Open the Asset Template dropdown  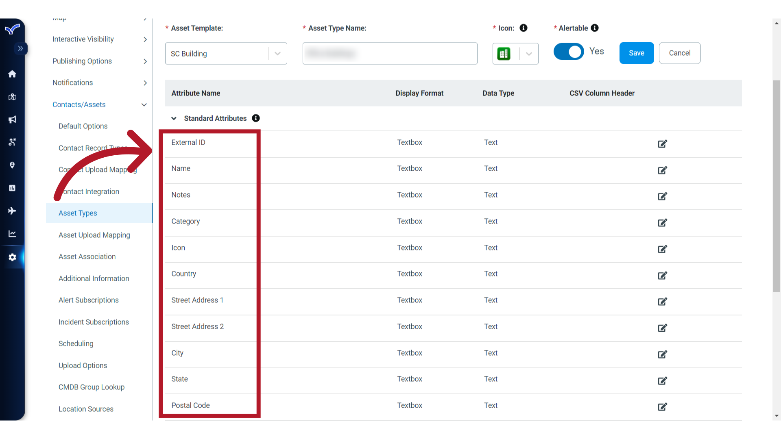click(277, 53)
